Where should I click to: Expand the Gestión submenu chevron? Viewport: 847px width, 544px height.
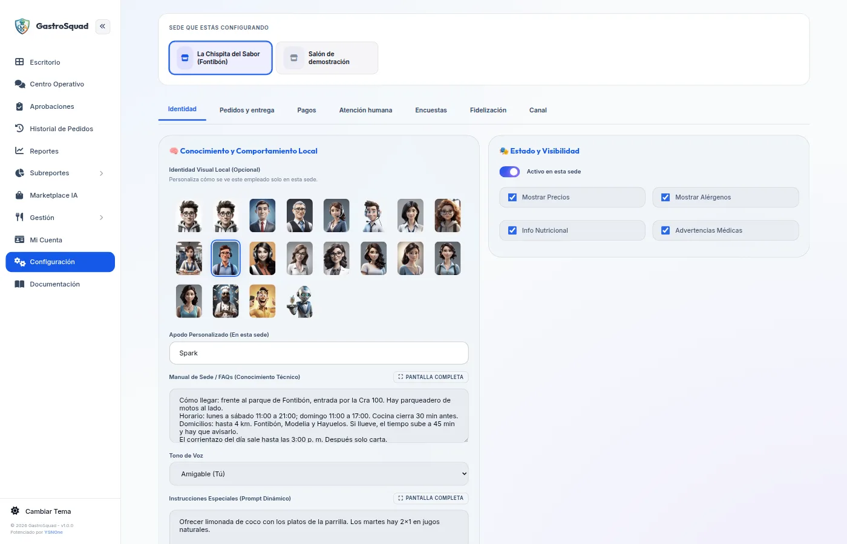pos(101,218)
